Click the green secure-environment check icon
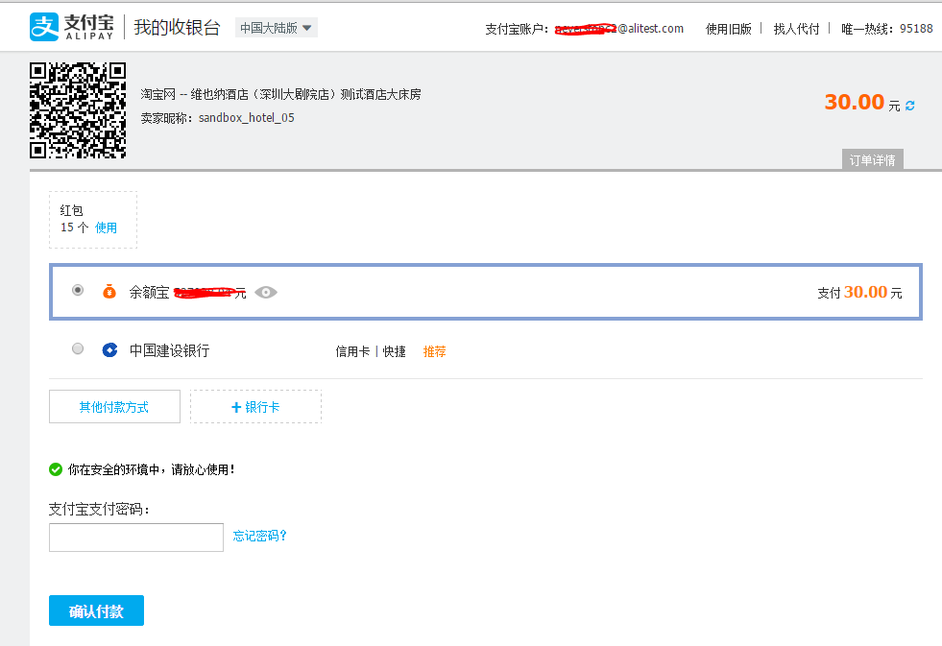 [x=56, y=469]
